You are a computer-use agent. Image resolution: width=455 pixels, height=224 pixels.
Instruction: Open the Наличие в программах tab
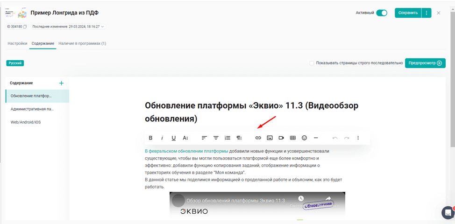pyautogui.click(x=82, y=43)
